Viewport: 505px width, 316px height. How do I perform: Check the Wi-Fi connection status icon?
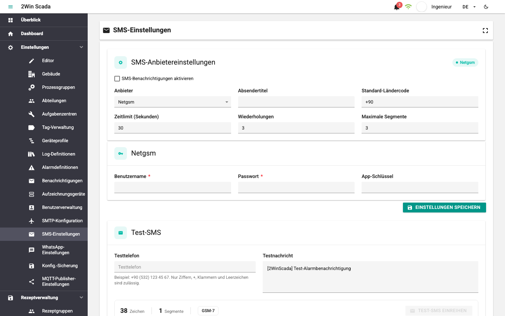408,7
